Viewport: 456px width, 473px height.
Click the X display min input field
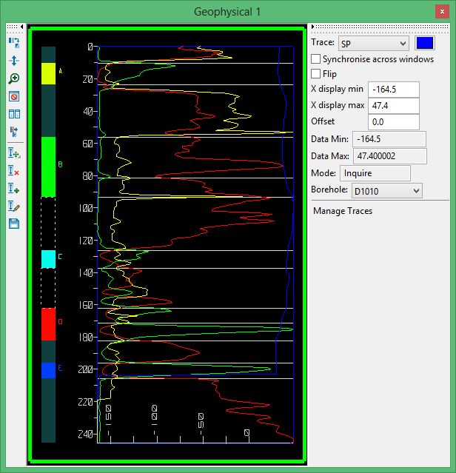coord(393,89)
